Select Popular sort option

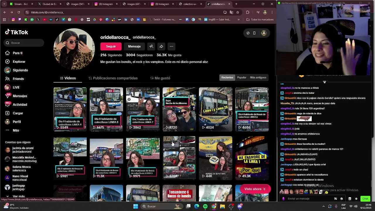242,78
